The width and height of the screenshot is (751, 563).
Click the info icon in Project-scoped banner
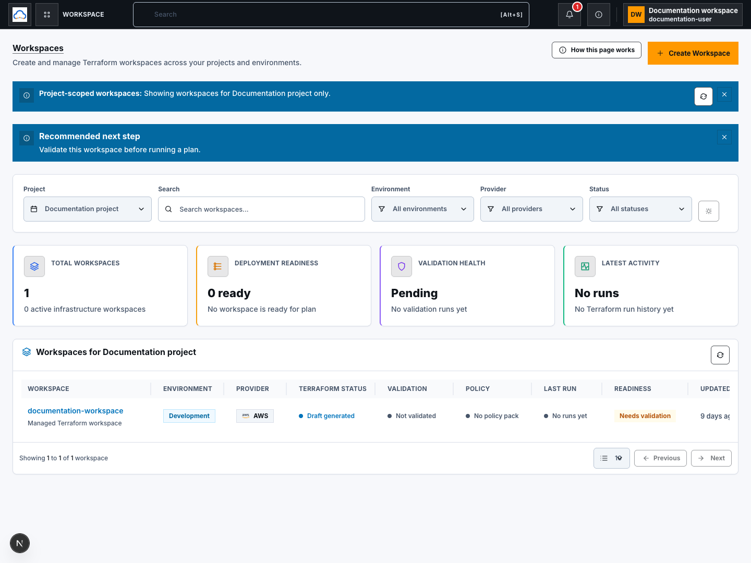click(27, 95)
